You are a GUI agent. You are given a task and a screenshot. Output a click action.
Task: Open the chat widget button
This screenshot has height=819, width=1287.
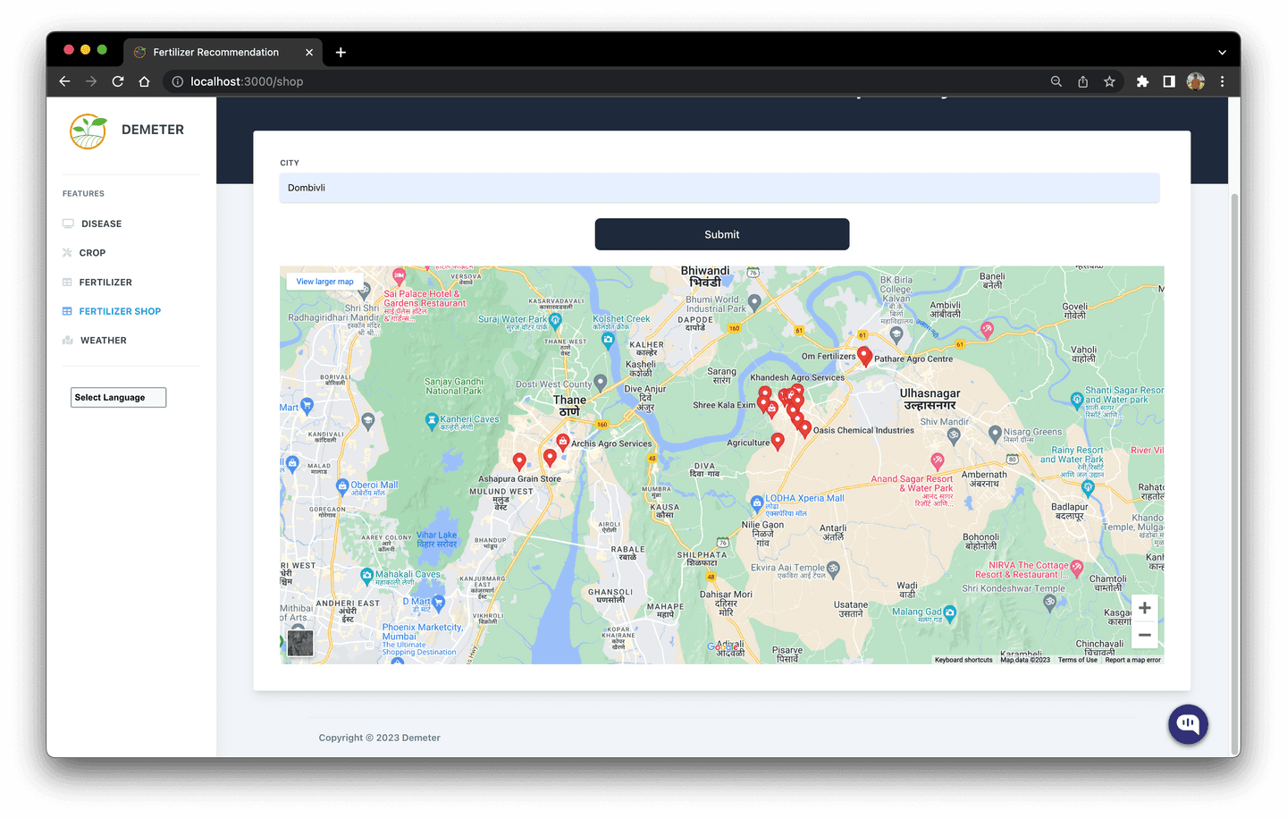point(1188,724)
